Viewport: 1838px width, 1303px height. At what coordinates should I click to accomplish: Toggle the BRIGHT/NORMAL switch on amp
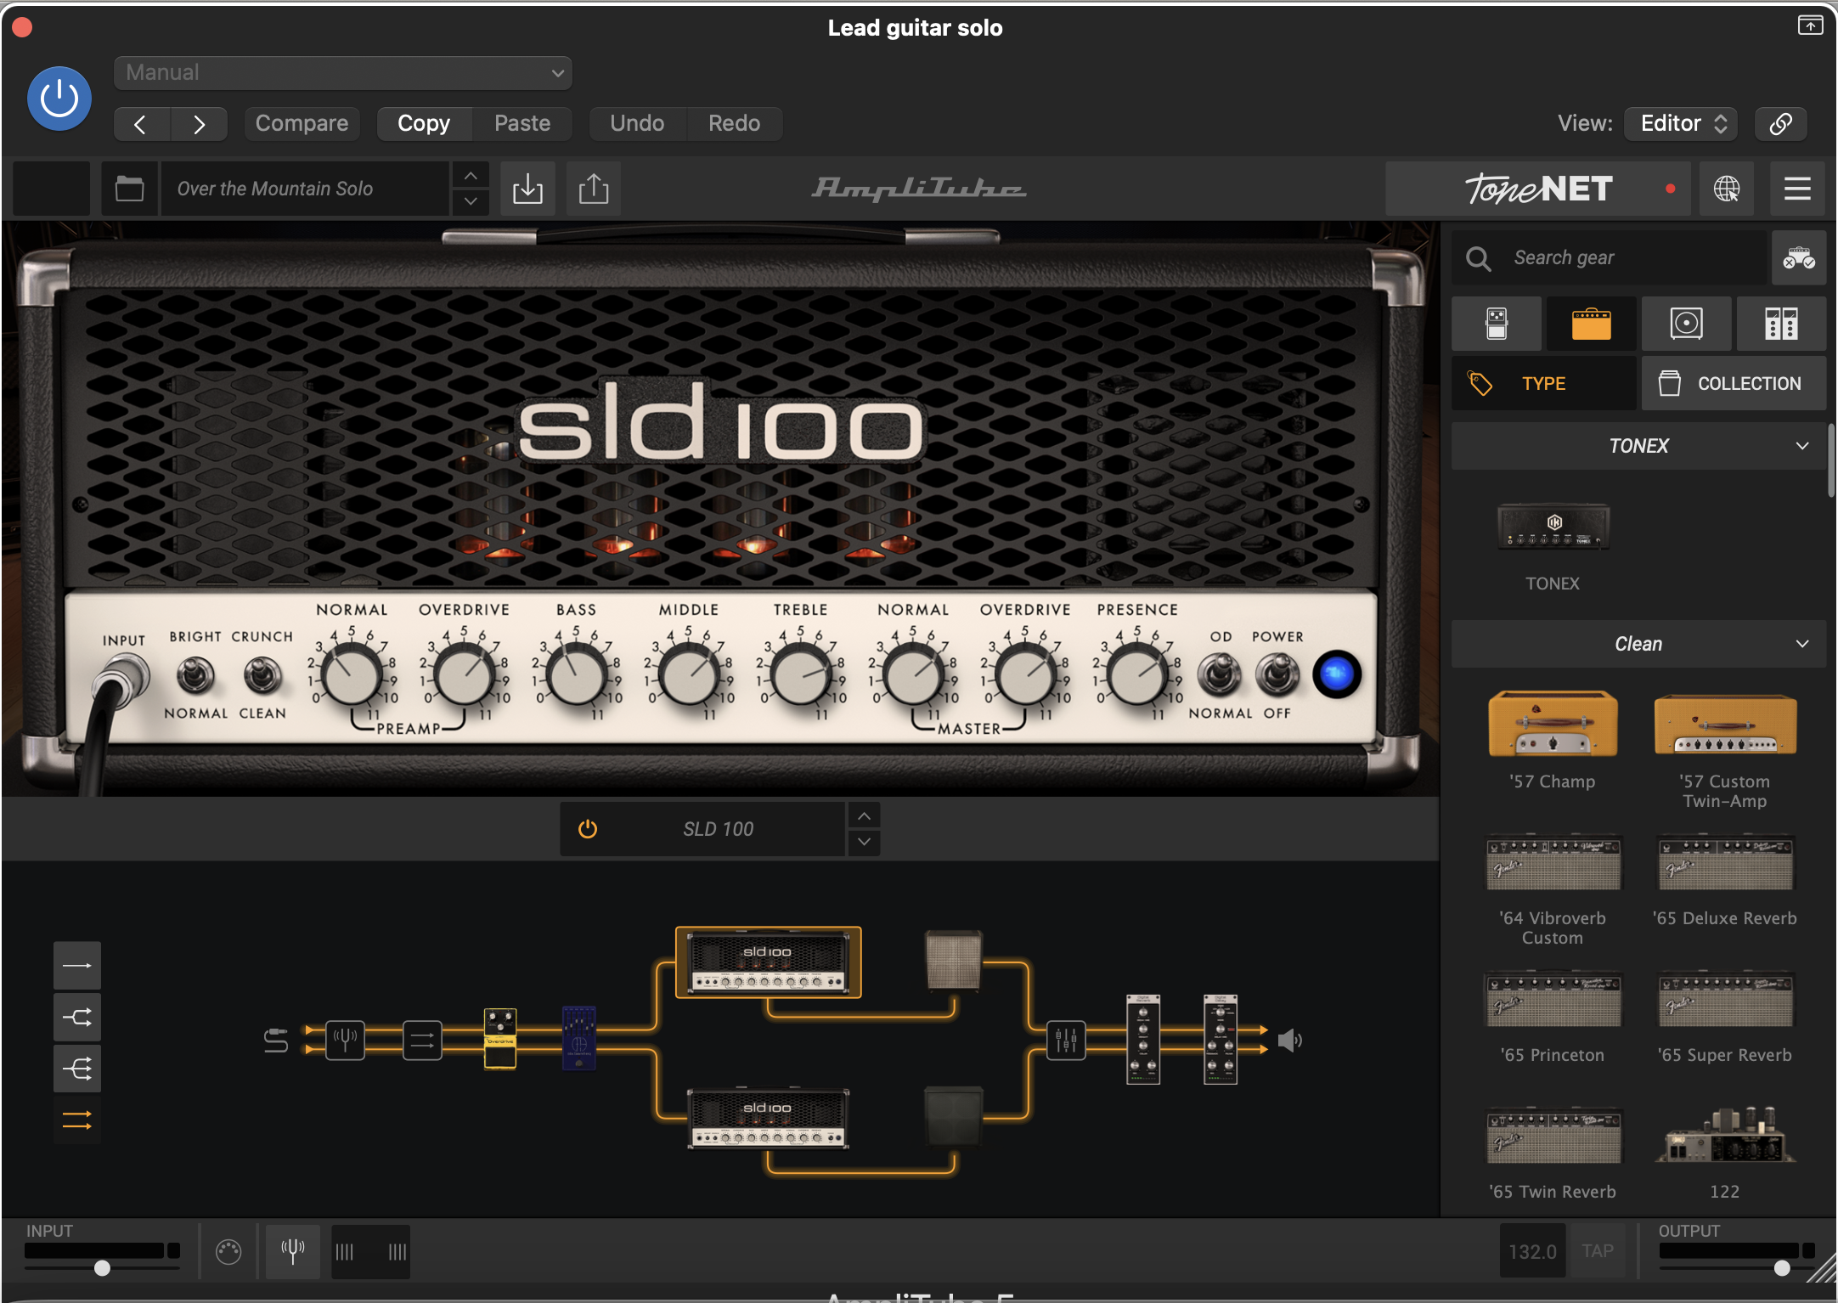(195, 676)
